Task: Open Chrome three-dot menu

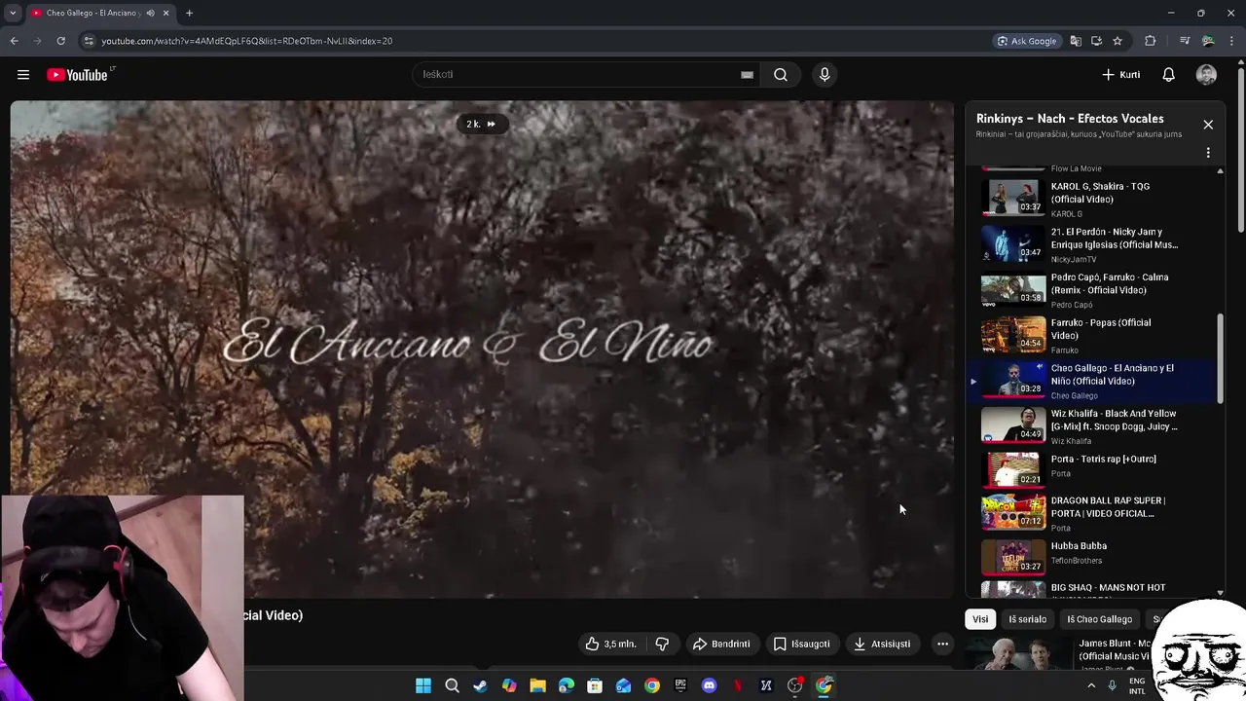Action: click(1231, 41)
